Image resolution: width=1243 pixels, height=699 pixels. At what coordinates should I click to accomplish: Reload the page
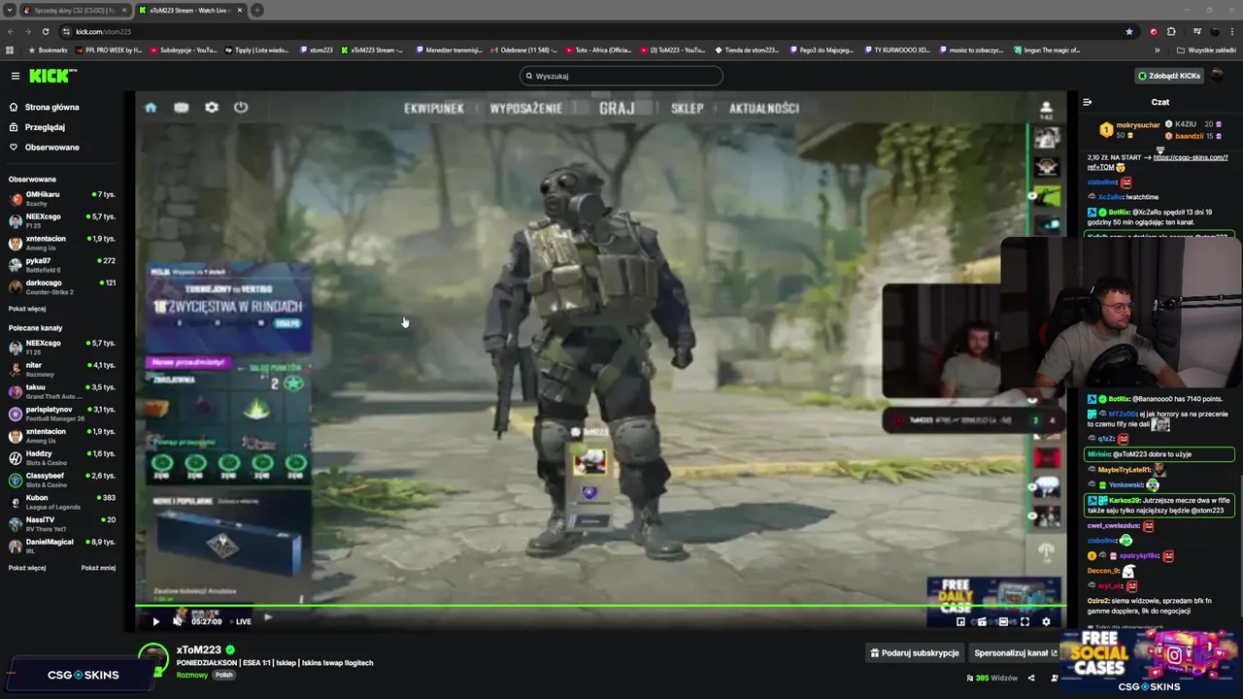pos(45,31)
